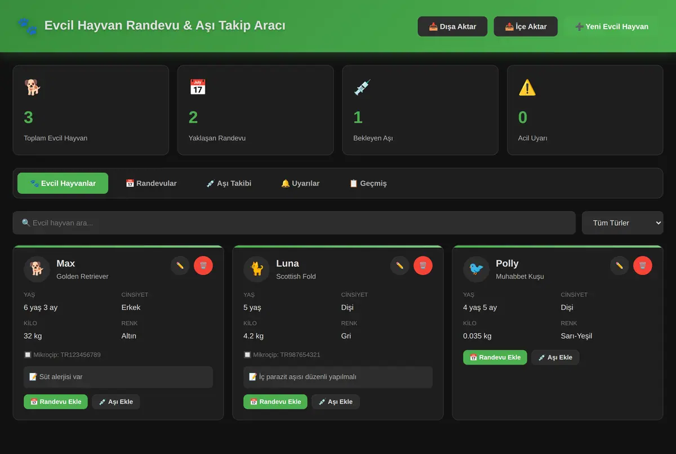
Task: Click the Toplam Evcil Hayvan count 3
Action: (x=28, y=117)
